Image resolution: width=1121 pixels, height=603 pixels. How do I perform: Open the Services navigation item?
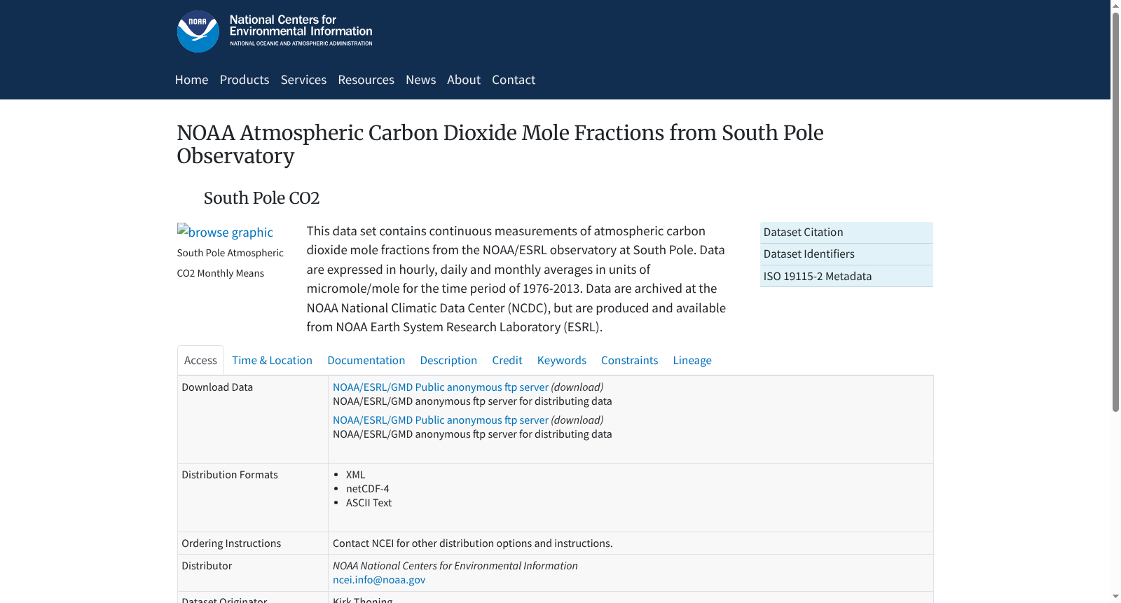(x=303, y=80)
